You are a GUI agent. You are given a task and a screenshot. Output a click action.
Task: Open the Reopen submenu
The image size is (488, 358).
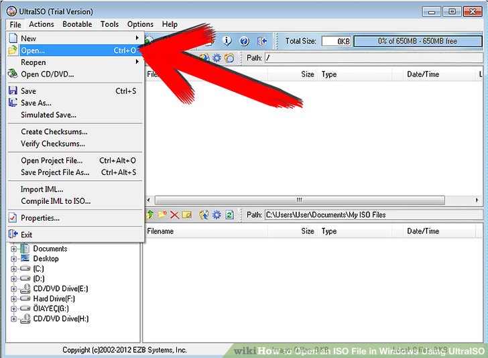pyautogui.click(x=75, y=62)
